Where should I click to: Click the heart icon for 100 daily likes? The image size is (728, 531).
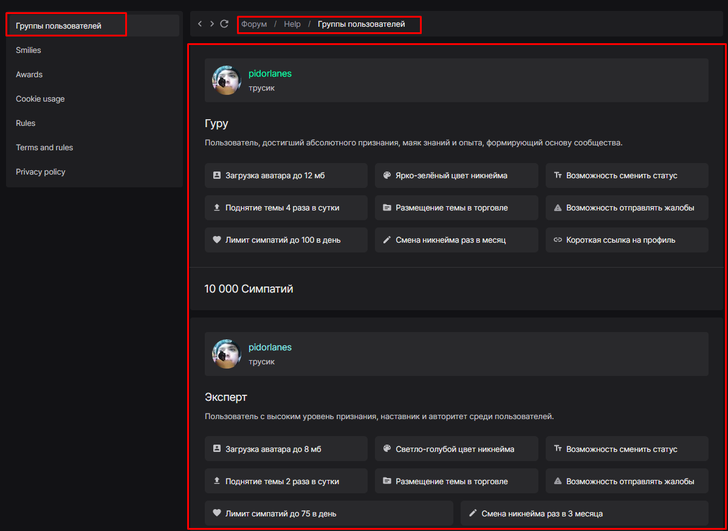tap(217, 240)
